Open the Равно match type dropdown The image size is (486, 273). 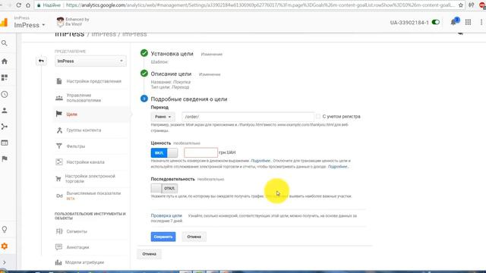(x=163, y=117)
